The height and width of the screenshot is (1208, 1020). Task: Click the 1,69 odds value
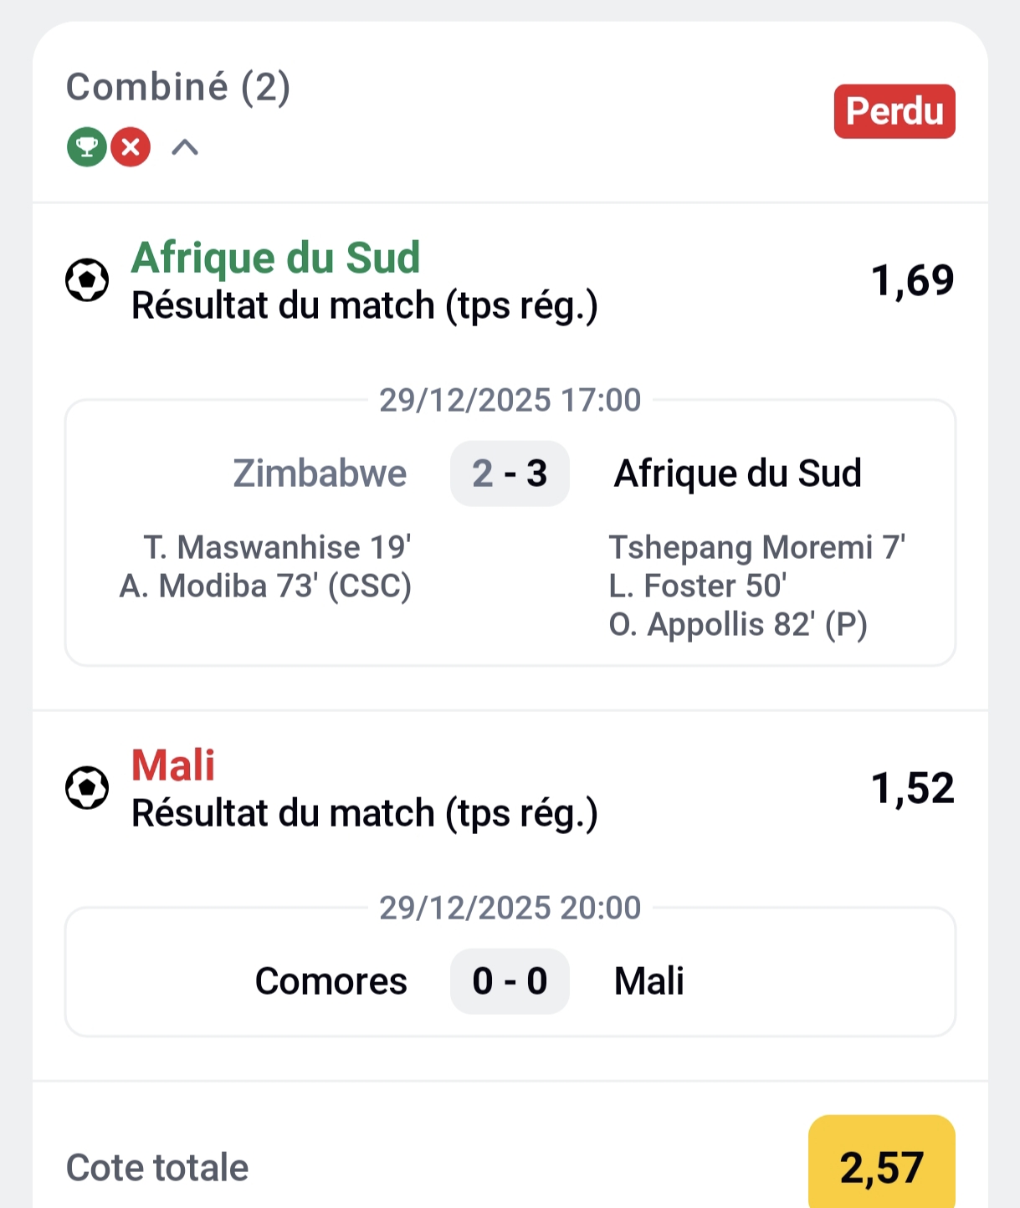(x=912, y=280)
